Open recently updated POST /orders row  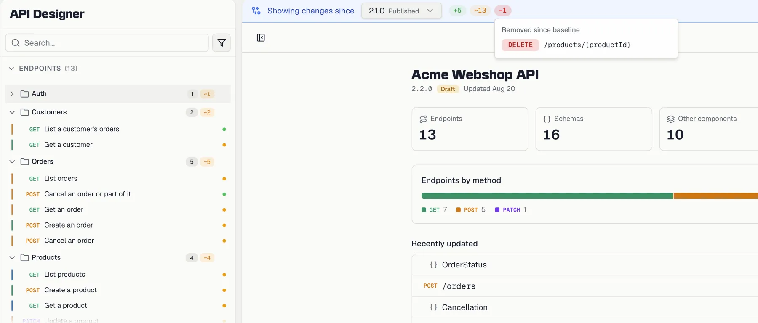[x=585, y=286]
